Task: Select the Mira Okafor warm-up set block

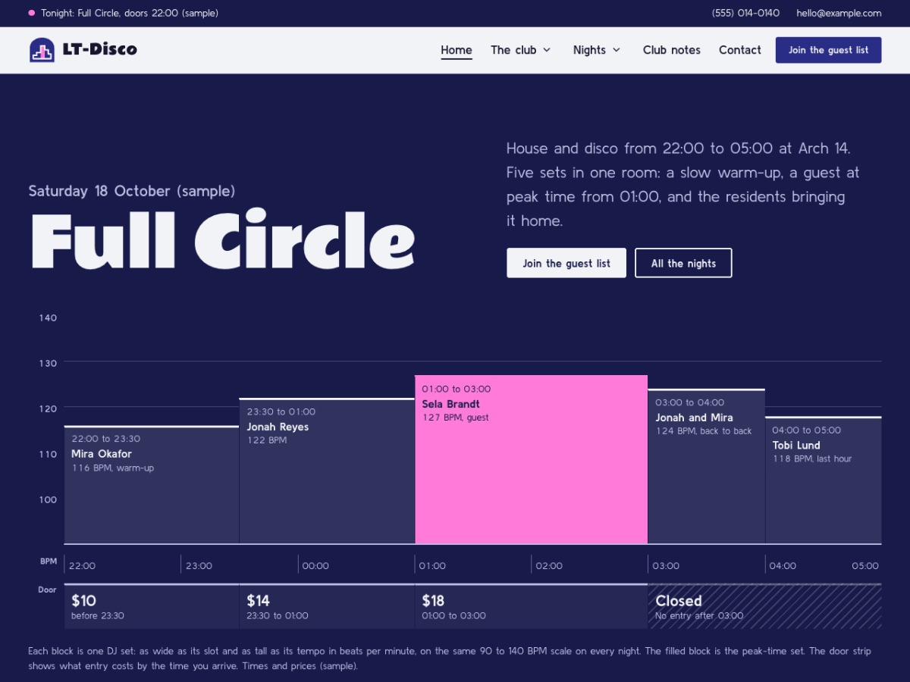Action: (152, 485)
